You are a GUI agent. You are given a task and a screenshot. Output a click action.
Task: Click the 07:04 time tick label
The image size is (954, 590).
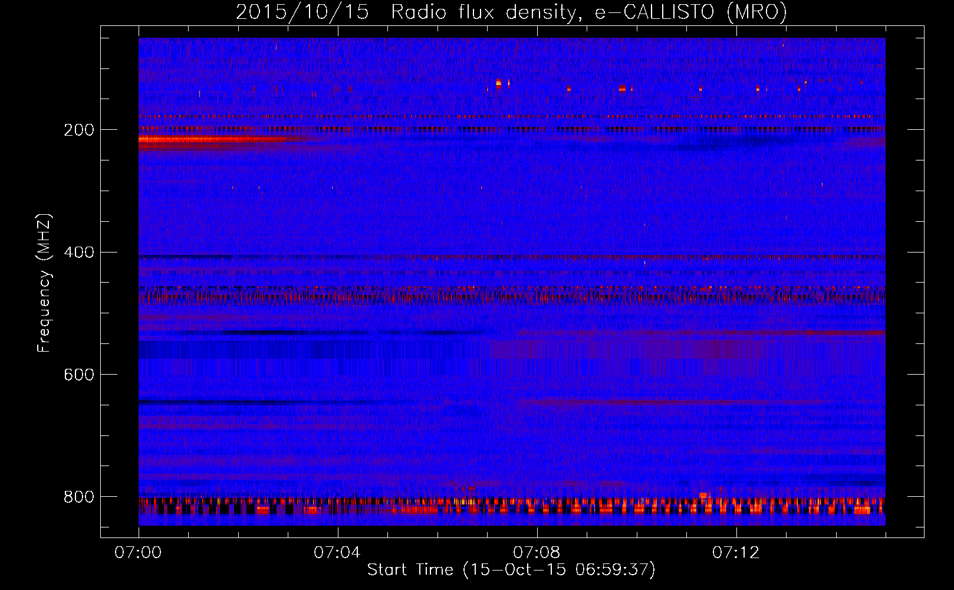337,552
